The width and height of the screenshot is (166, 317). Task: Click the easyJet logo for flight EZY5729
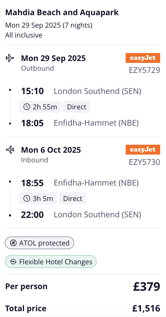(143, 58)
